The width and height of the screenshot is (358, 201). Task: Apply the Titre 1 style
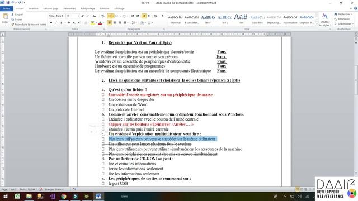(208, 20)
